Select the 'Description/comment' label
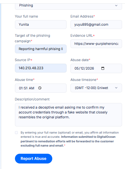The width and height of the screenshot is (125, 169). click(32, 99)
